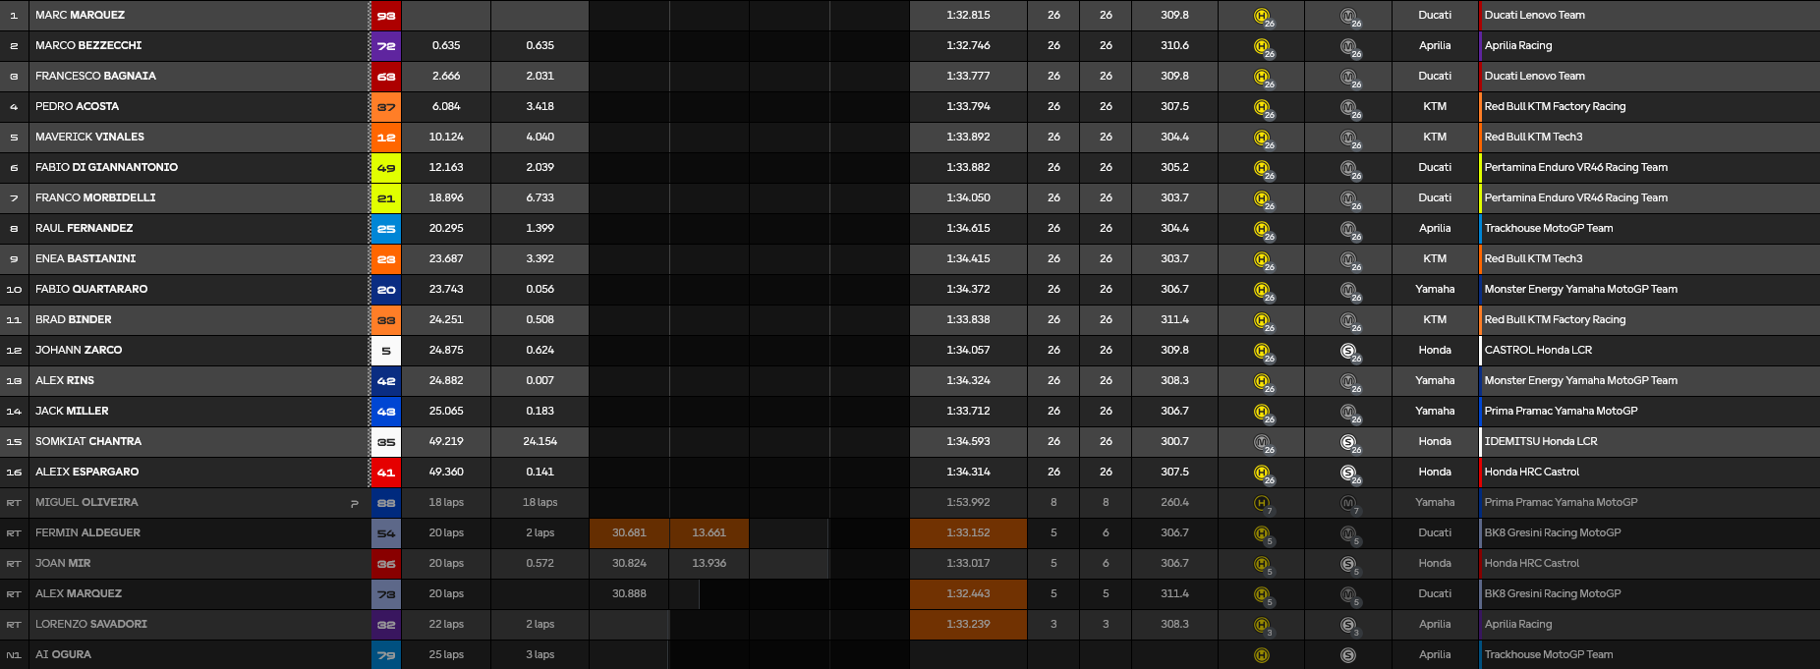Screen dimensions: 1820x669
Task: Click the Trackhouse MotoGP Team name for Raul Fernandez
Action: tap(1548, 228)
